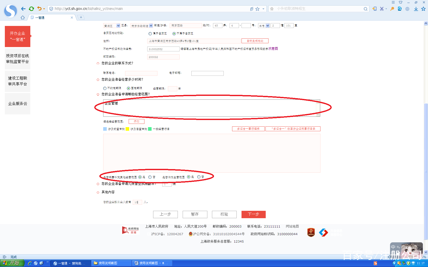Image resolution: width=428 pixels, height=267 pixels.
Task: Open the green antivirus shield tray icon
Action: tap(409, 263)
